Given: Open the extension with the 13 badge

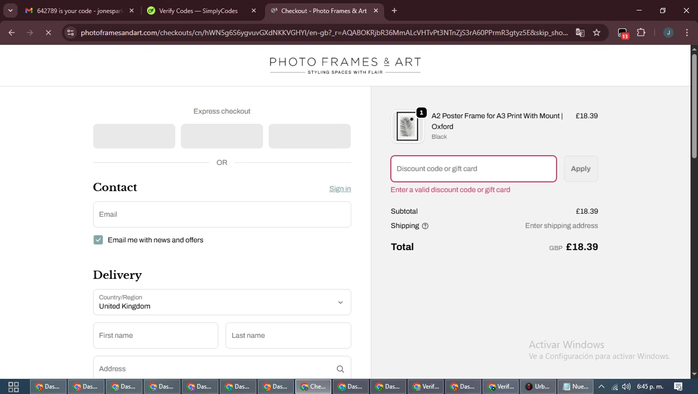Looking at the screenshot, I should click(x=623, y=33).
